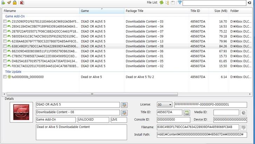Click the UNLOCKED status field
This screenshot has height=144, width=255.
[93, 120]
